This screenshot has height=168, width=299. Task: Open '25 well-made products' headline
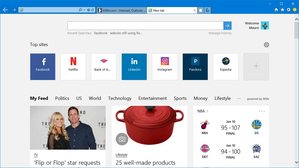click(x=145, y=163)
